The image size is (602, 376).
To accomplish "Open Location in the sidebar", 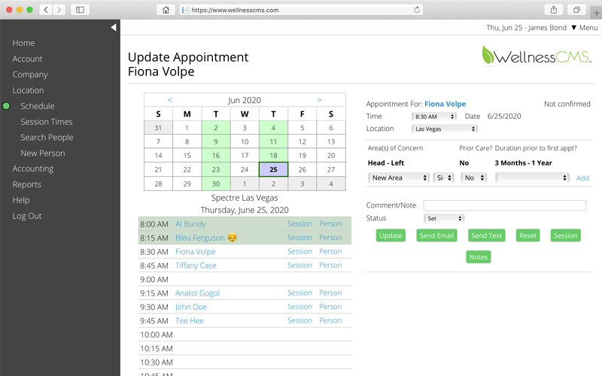I will click(28, 90).
